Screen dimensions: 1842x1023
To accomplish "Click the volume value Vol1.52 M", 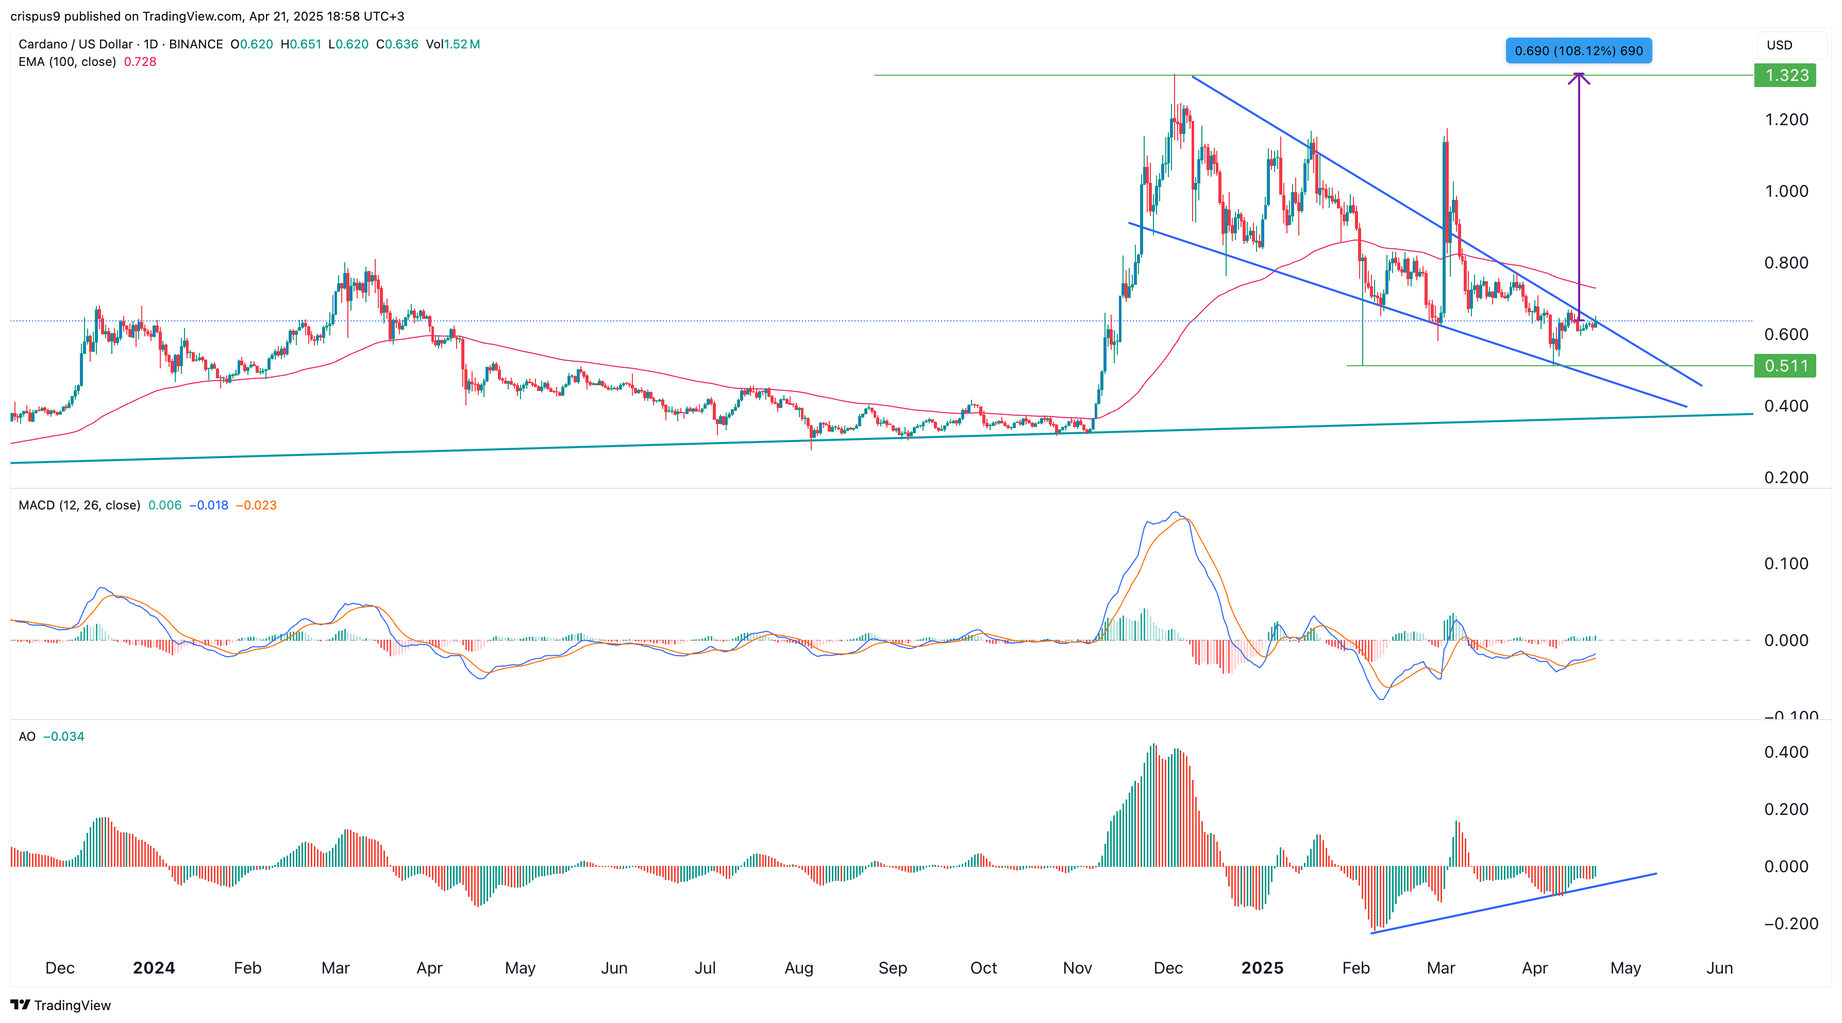I will click(x=453, y=44).
